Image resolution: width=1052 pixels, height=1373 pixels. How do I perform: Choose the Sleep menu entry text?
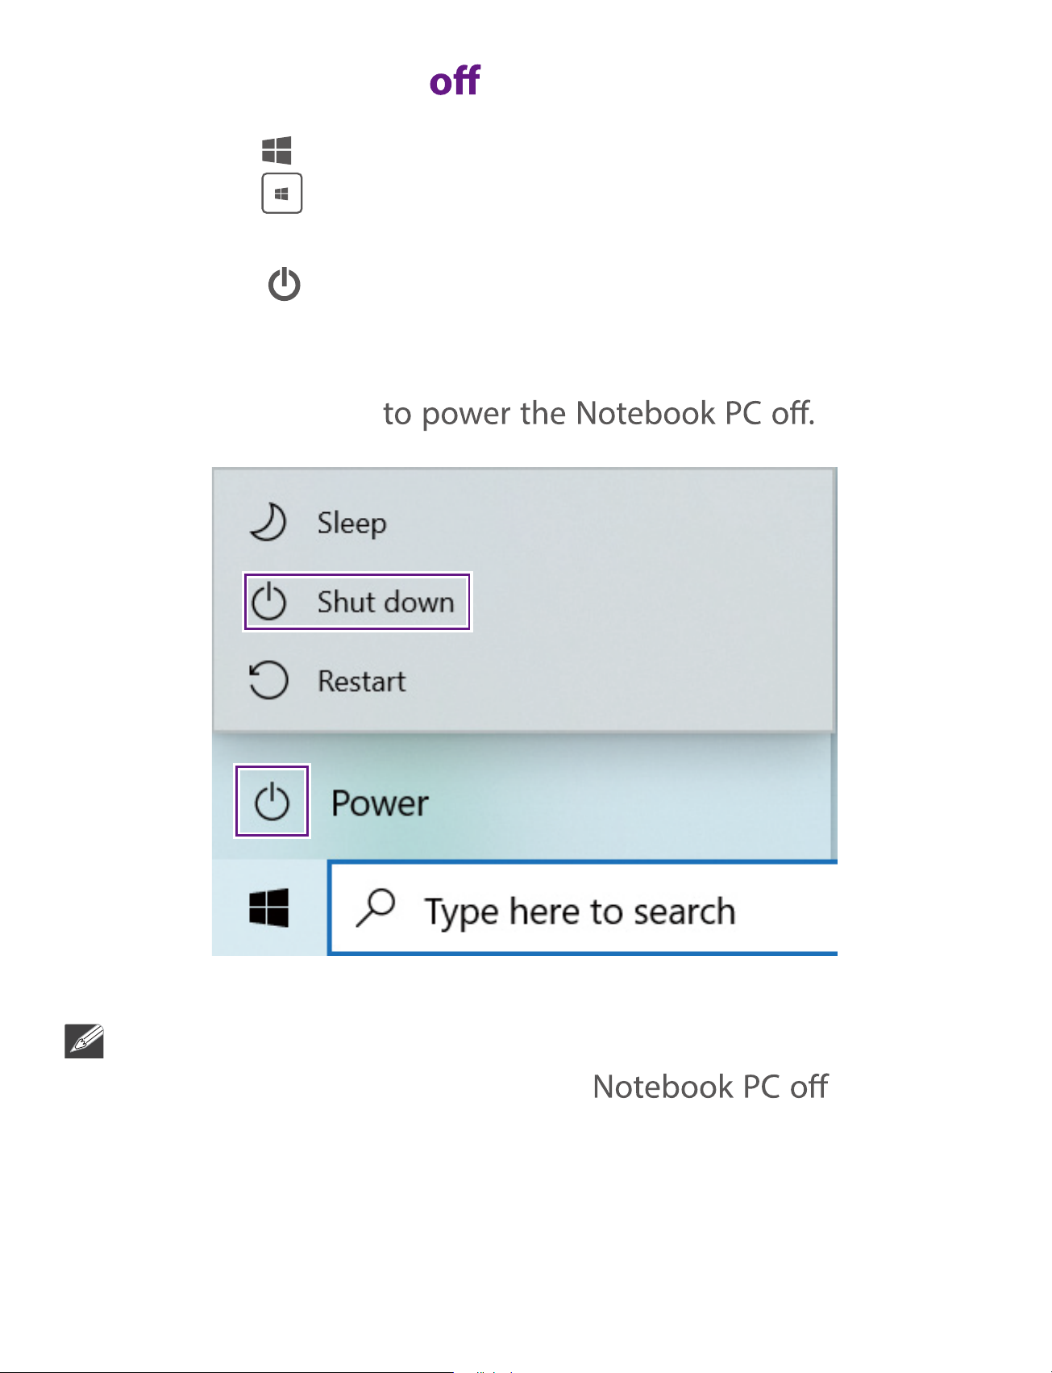(351, 524)
